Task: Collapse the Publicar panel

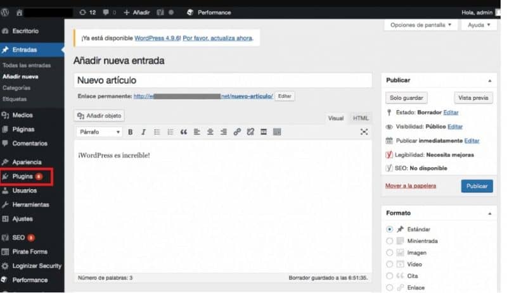Action: click(x=489, y=80)
